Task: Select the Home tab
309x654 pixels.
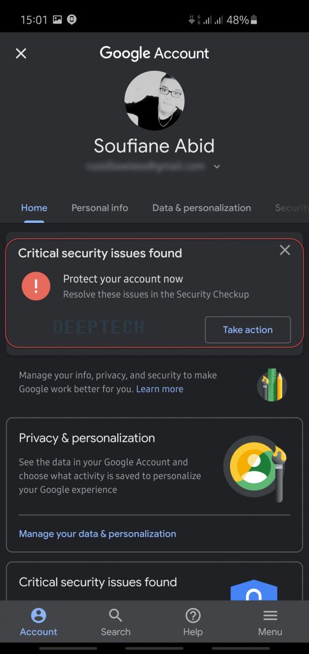Action: tap(34, 208)
